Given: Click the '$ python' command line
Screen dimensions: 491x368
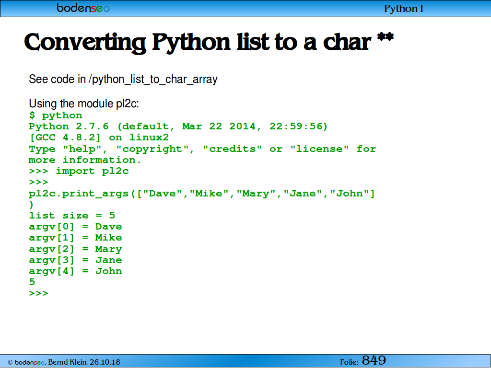Looking at the screenshot, I should click(56, 116).
